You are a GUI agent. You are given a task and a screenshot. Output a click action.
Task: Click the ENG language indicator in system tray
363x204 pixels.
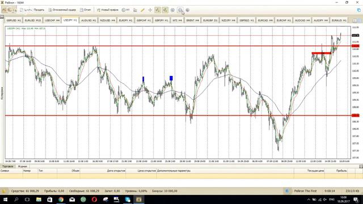click(x=332, y=199)
